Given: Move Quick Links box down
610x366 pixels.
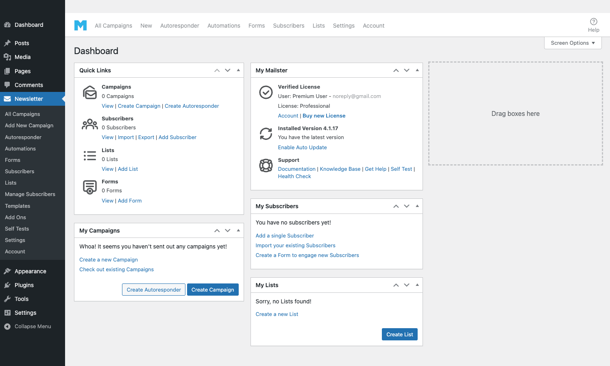Looking at the screenshot, I should 228,70.
